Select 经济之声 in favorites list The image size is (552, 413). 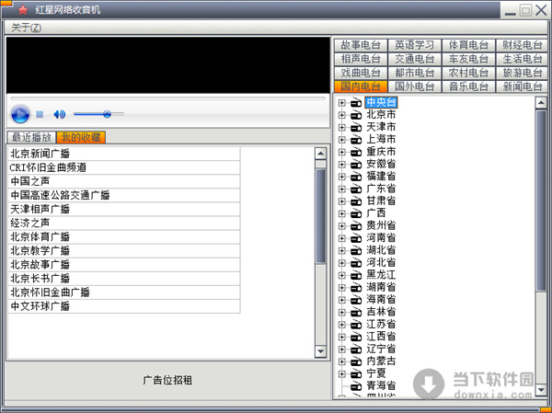[x=124, y=223]
